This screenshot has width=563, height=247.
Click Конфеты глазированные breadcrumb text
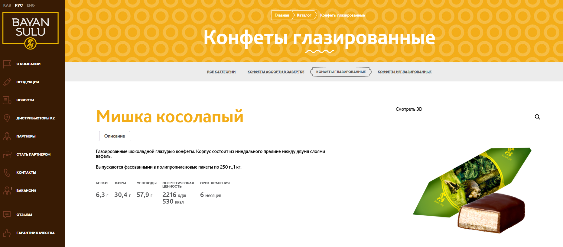(x=342, y=15)
